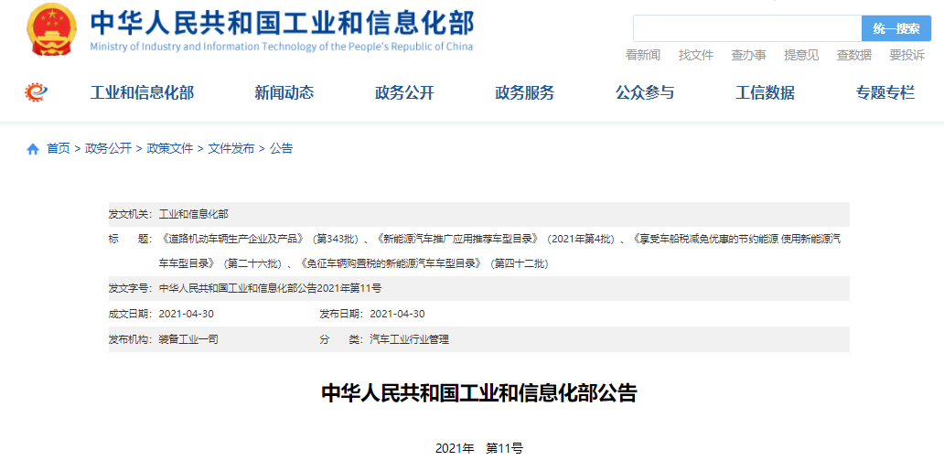Go to 政策文件 in the breadcrumb
Viewport: 944px width, 471px height.
(x=170, y=149)
